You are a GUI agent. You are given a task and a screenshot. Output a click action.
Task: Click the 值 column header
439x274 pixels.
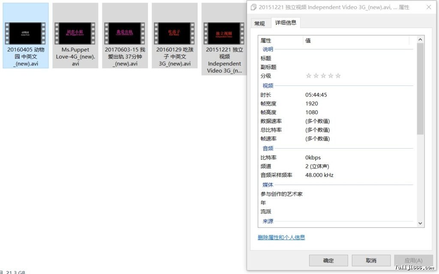[356, 41]
